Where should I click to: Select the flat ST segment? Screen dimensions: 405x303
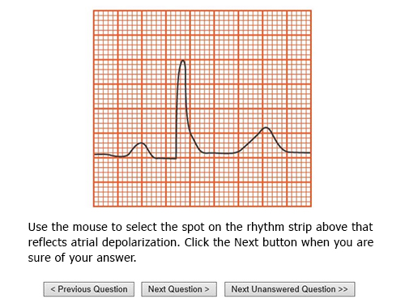click(x=220, y=153)
